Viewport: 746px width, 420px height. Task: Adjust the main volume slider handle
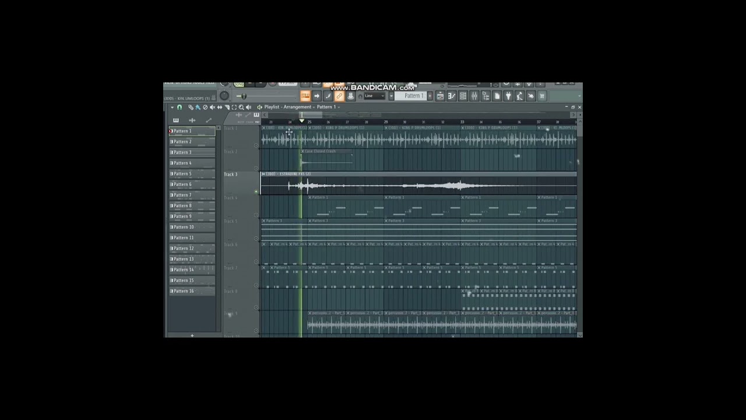pos(243,96)
